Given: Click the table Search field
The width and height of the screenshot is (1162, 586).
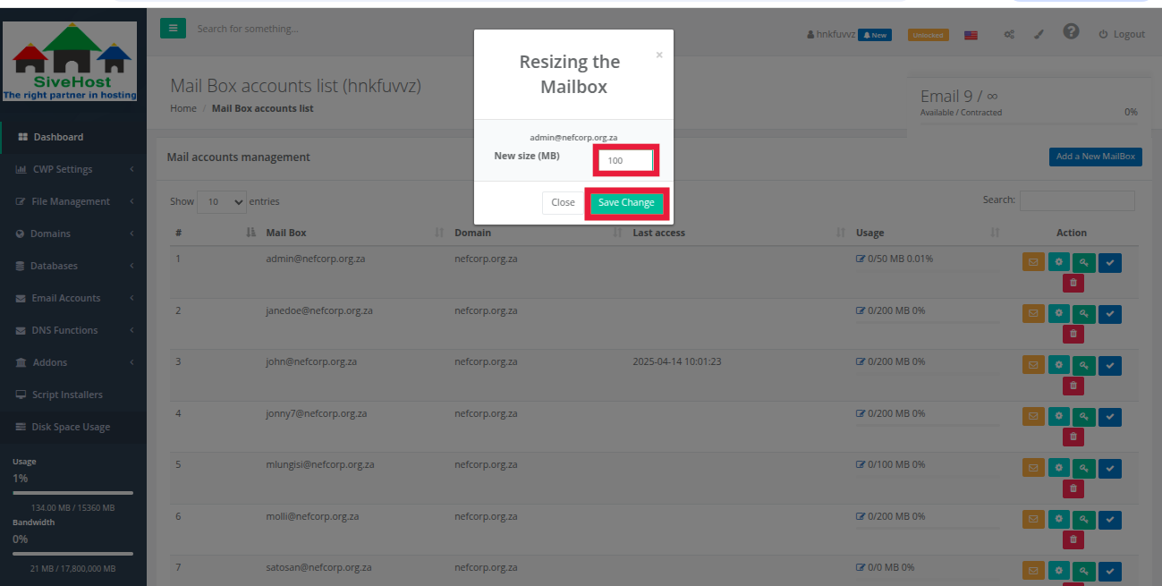Looking at the screenshot, I should 1077,200.
